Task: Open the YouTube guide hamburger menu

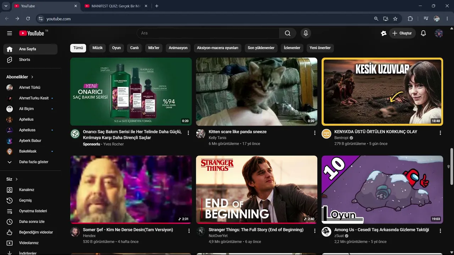Action: coord(10,33)
